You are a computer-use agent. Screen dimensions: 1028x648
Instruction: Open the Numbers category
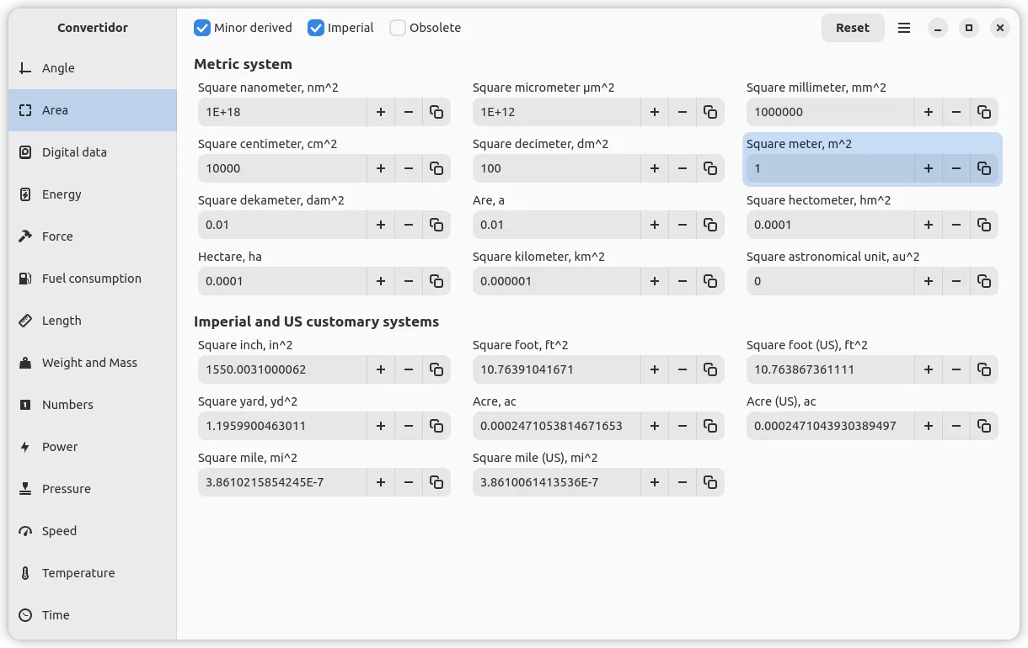[x=93, y=405]
